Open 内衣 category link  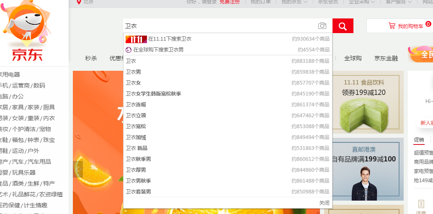[49, 118]
